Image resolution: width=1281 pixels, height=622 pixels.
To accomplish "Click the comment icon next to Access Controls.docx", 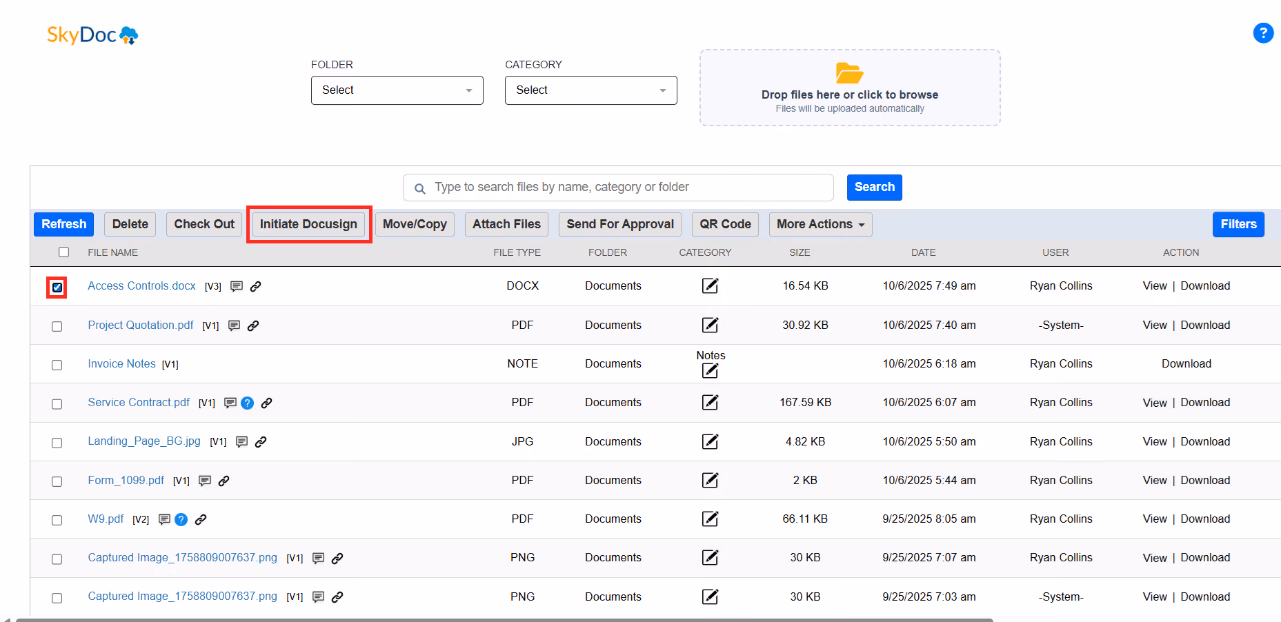I will click(x=237, y=286).
